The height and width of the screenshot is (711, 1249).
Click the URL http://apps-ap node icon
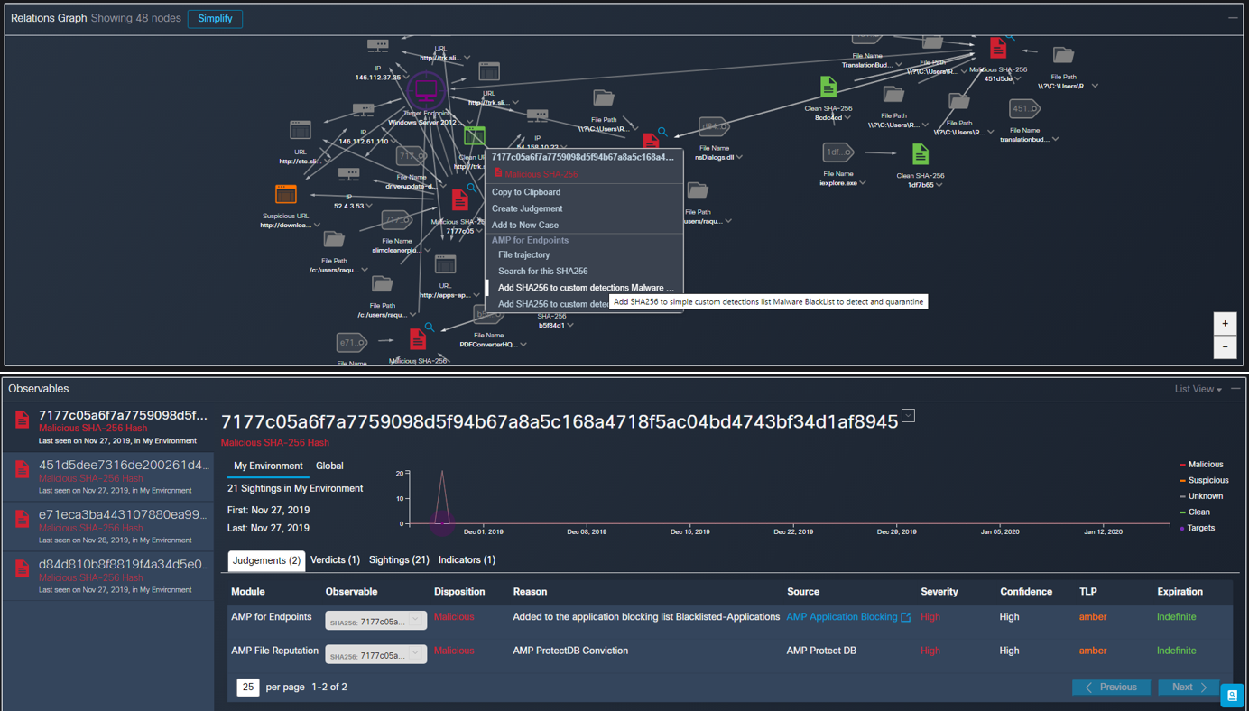[x=445, y=264]
